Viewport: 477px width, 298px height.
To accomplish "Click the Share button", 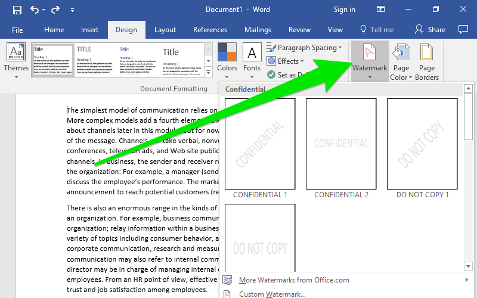I will (430, 29).
